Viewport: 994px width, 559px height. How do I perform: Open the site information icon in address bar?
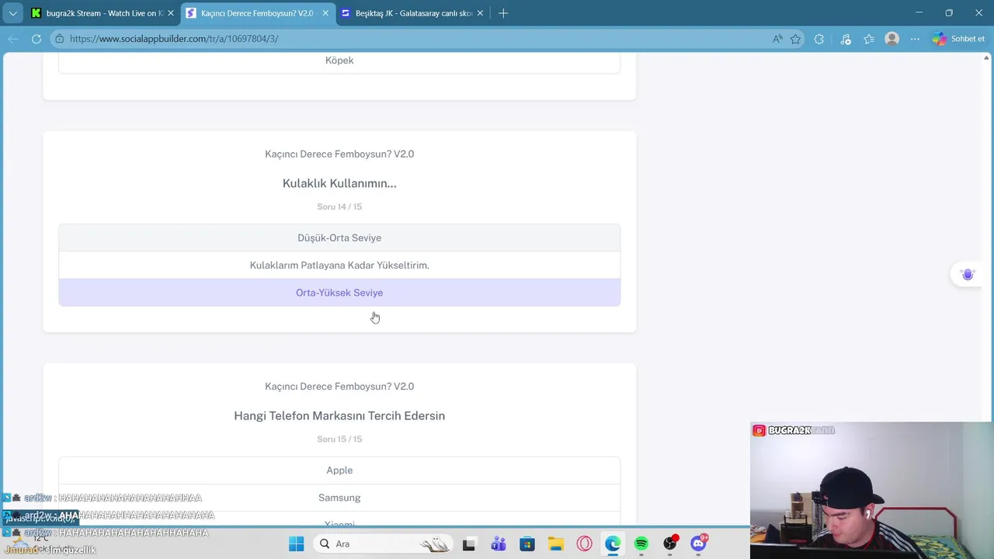(59, 39)
